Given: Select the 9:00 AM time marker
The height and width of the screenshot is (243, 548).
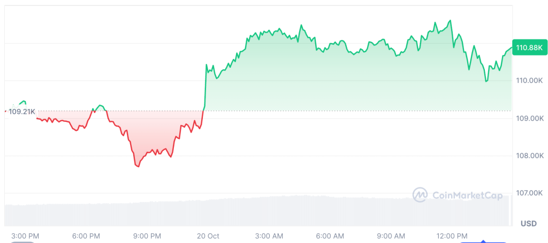Looking at the screenshot, I should click(x=391, y=236).
